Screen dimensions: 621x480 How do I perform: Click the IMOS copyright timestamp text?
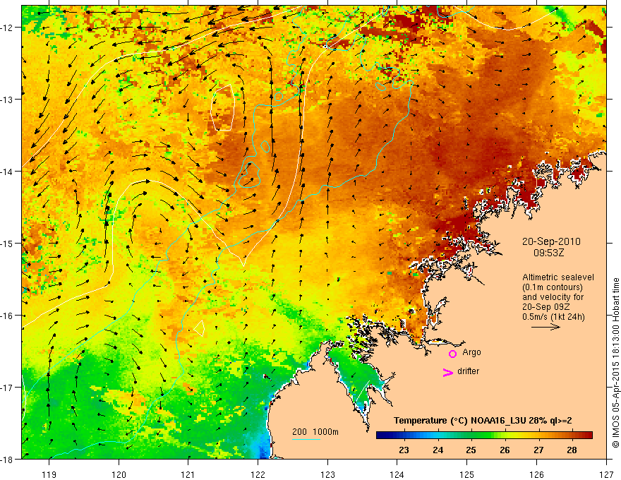tap(615, 363)
